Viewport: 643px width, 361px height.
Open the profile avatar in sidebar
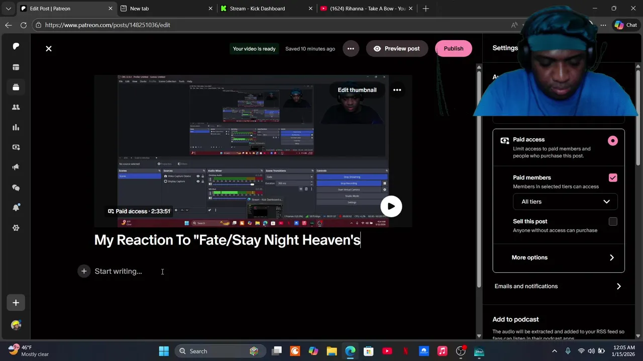point(16,325)
